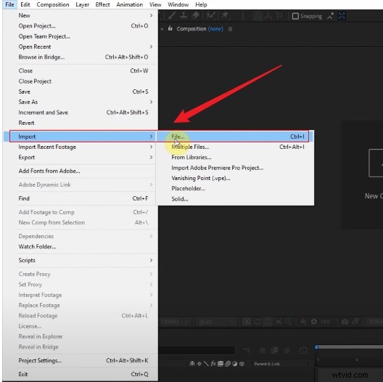Image resolution: width=383 pixels, height=382 pixels.
Task: Choose Multiple Files... import option
Action: [235, 147]
